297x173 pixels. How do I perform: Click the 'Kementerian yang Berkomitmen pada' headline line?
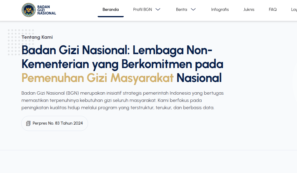click(x=122, y=64)
